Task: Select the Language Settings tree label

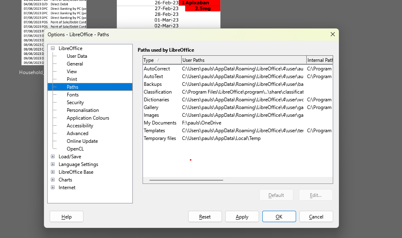Action: pos(78,164)
